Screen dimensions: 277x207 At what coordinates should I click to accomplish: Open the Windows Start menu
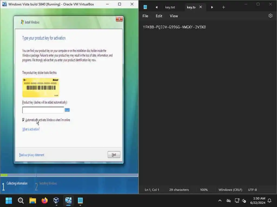pos(9,201)
